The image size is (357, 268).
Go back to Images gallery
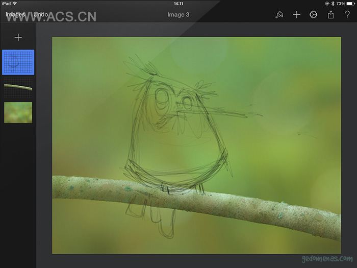[x=15, y=15]
